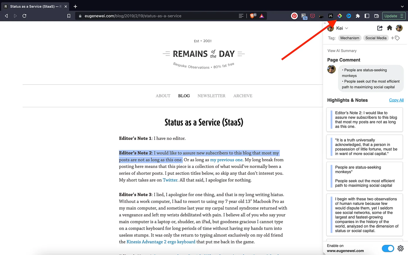Open Kinesis Advantage 2 ergo keyboard link
The width and height of the screenshot is (408, 255).
[161, 242]
